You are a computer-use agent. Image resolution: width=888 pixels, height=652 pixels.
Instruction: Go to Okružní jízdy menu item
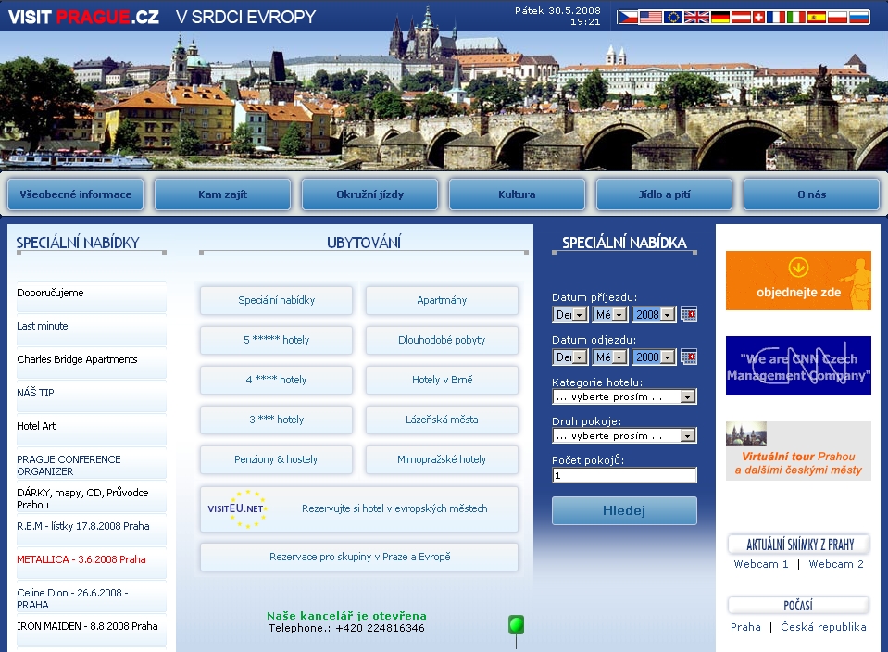point(369,194)
